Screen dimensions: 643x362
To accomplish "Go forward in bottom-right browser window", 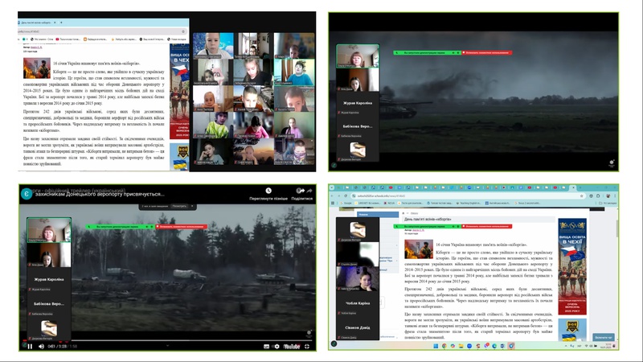I will coord(338,195).
